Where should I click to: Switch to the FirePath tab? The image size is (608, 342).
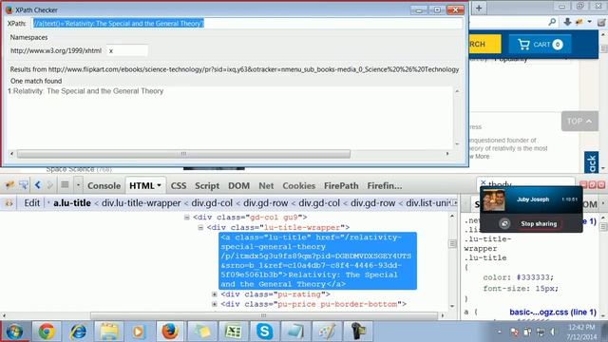[341, 186]
